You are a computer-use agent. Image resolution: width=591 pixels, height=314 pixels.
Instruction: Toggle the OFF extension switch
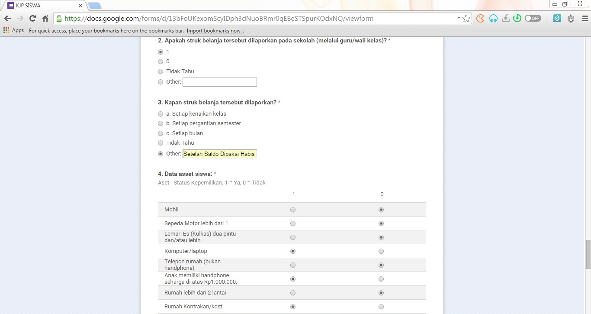click(x=533, y=19)
